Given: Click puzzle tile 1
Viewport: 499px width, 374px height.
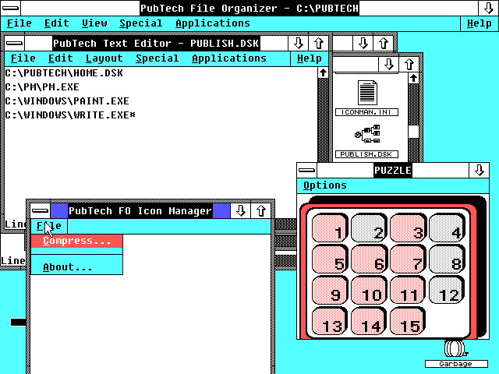Looking at the screenshot, I should [330, 228].
